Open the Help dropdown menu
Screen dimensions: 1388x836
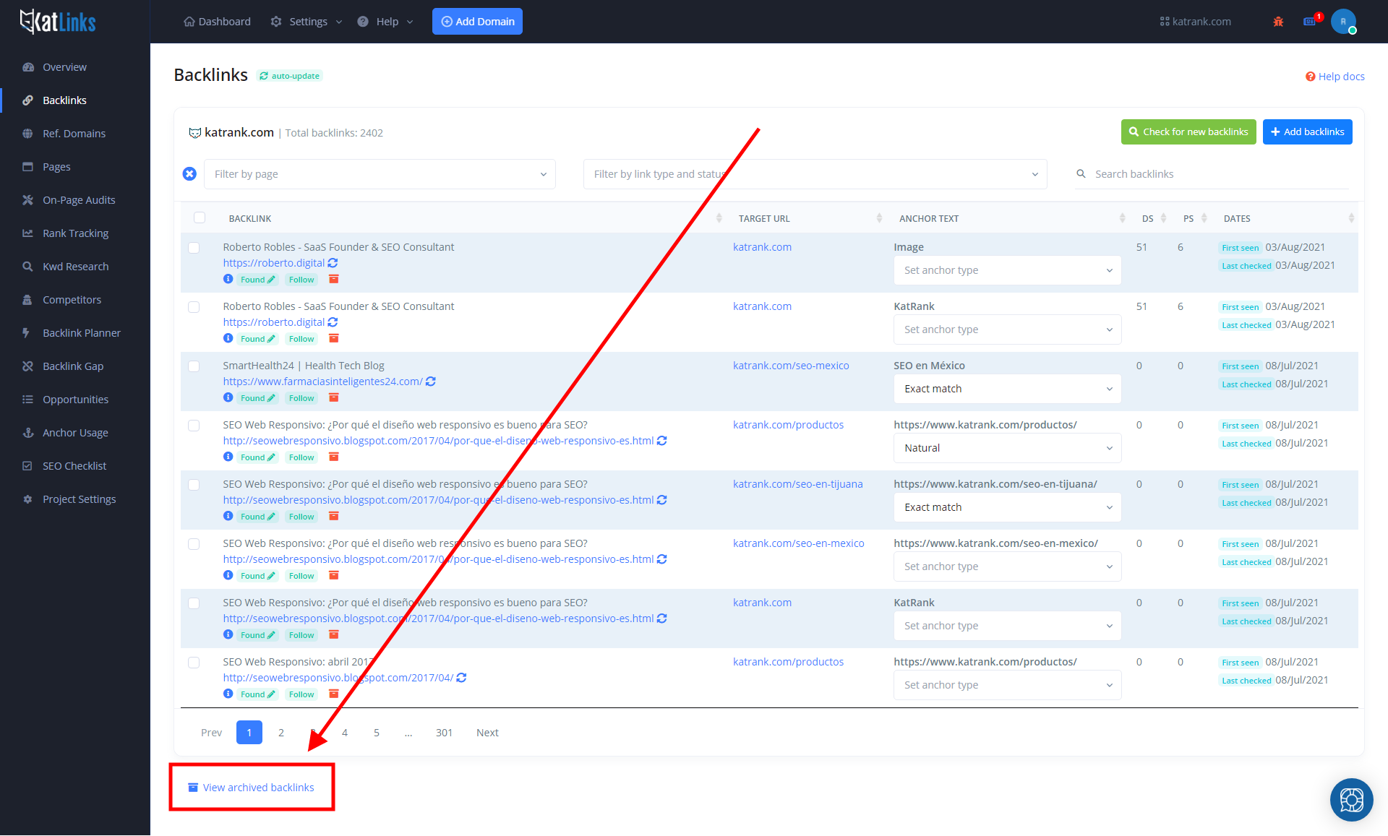[385, 22]
